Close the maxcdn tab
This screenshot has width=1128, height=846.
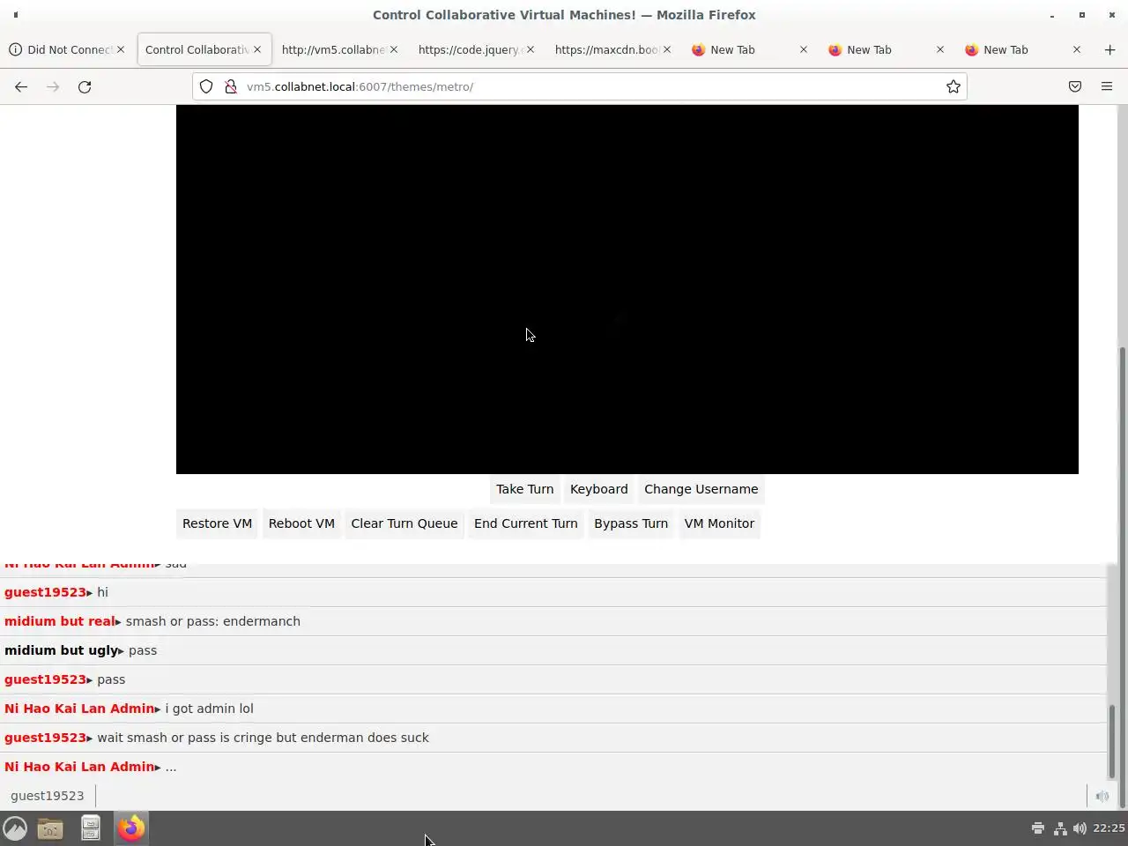(x=667, y=49)
